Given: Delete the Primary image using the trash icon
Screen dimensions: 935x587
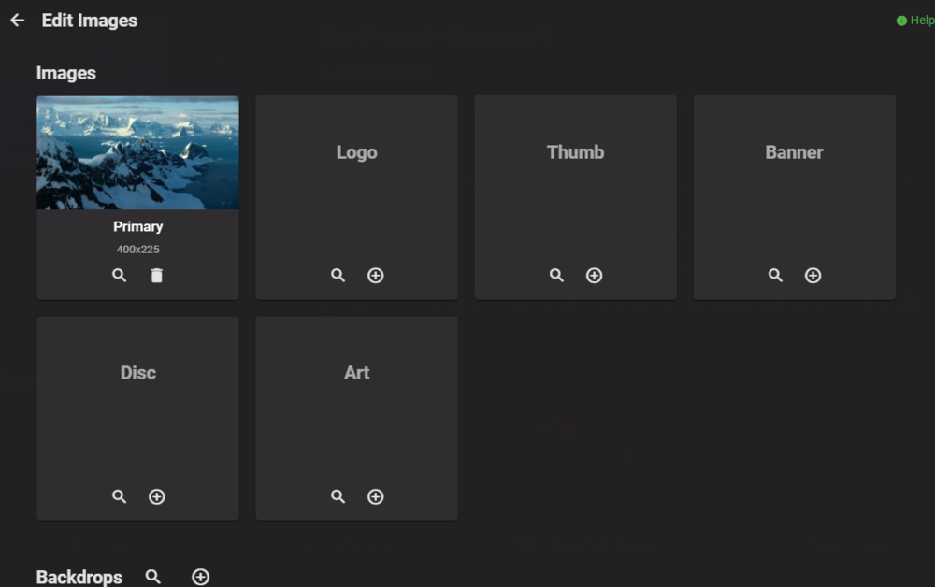Looking at the screenshot, I should point(156,275).
